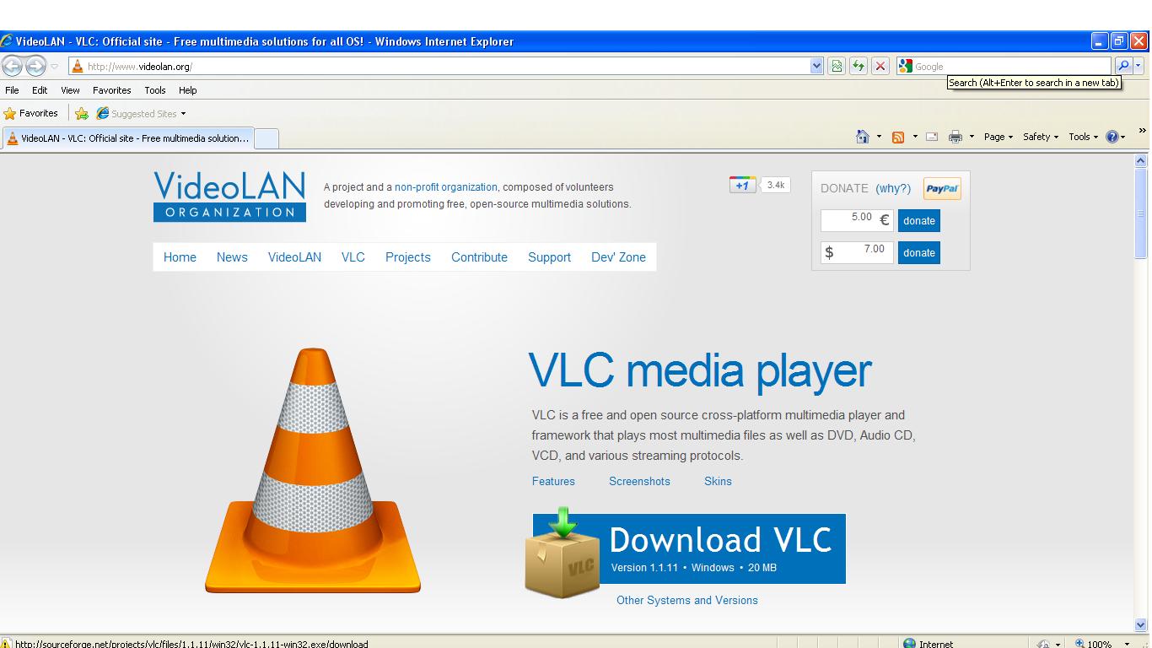
Task: Click donate button next to dollar amount
Action: [919, 252]
